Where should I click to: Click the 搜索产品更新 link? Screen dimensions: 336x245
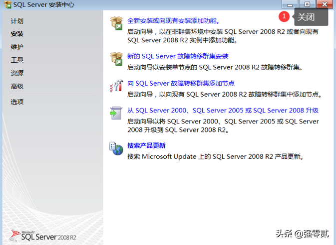pyautogui.click(x=146, y=145)
